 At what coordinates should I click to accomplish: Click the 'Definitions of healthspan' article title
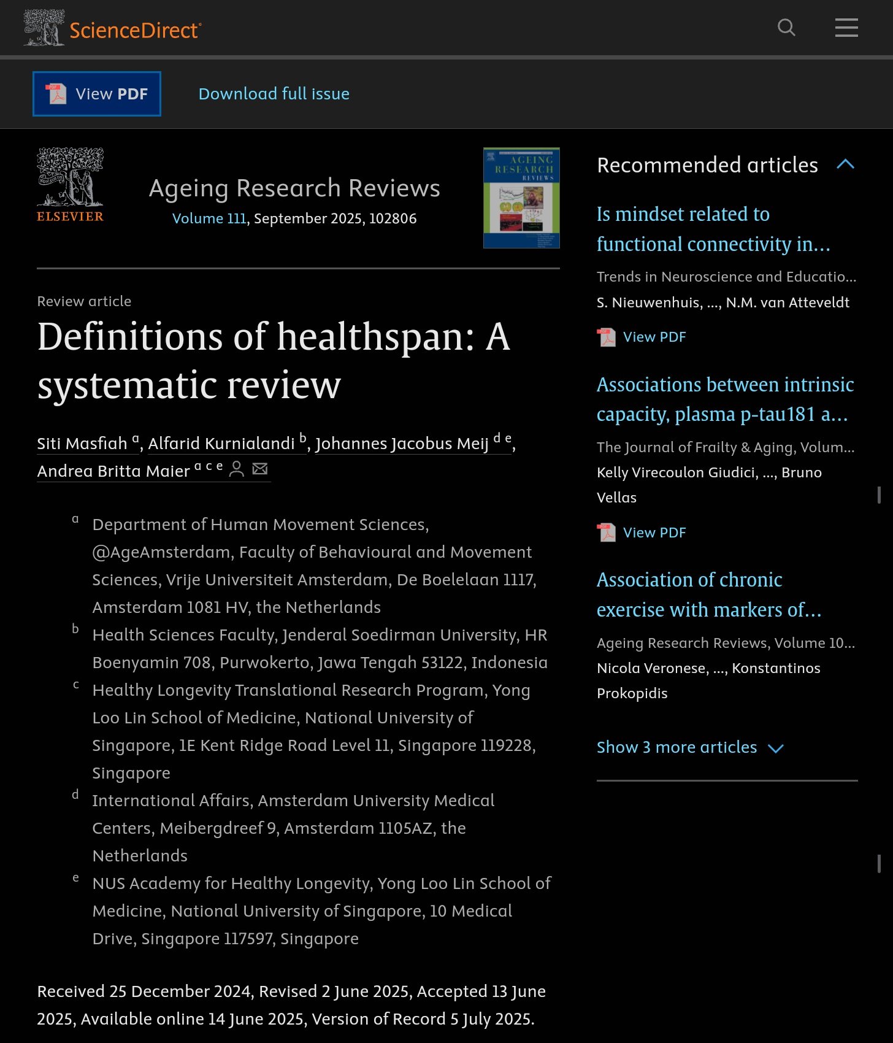coord(274,361)
